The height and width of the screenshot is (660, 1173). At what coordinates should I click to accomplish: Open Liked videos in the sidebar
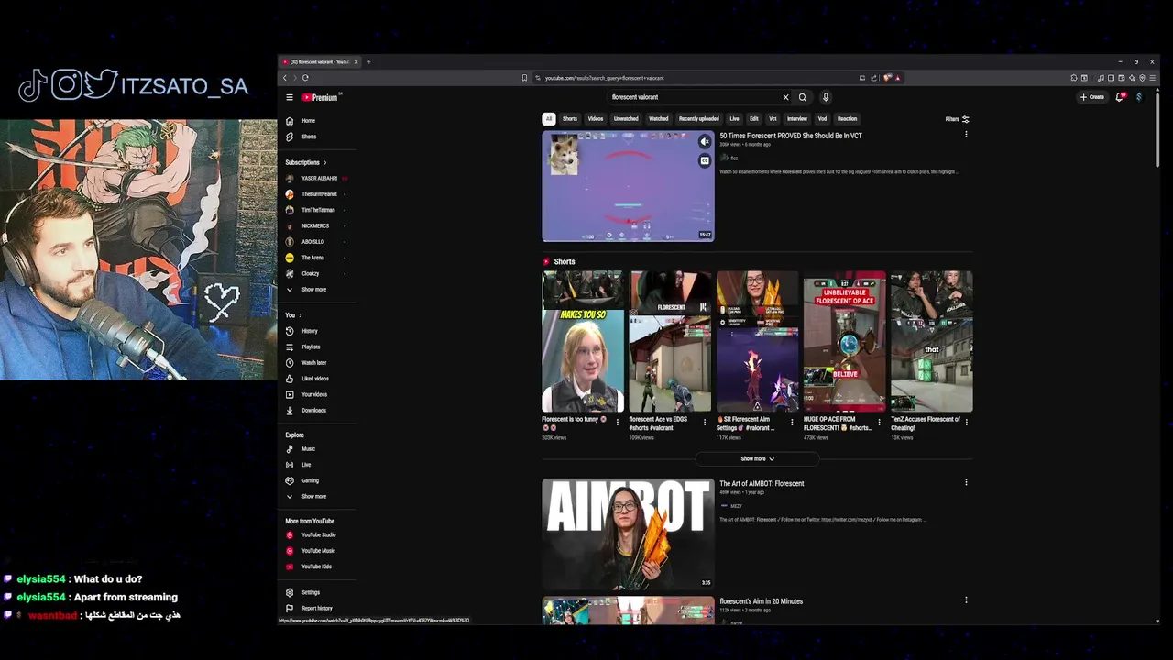(x=314, y=379)
